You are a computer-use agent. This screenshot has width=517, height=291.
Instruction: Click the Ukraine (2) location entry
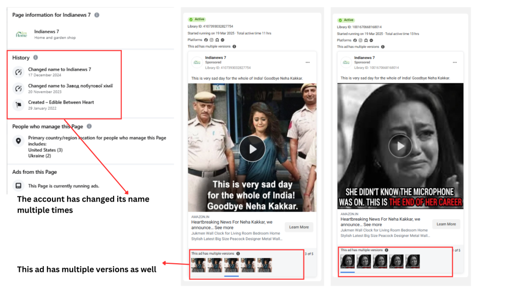(x=39, y=156)
